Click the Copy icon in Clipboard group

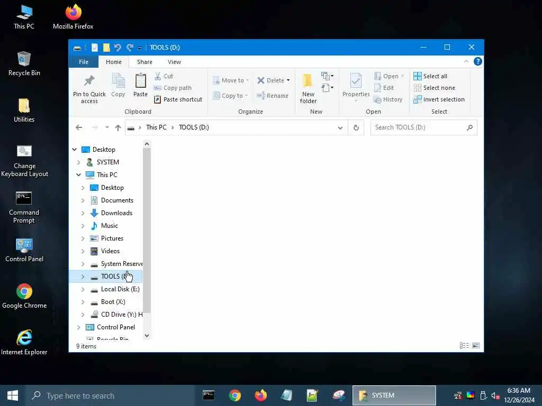coord(118,81)
